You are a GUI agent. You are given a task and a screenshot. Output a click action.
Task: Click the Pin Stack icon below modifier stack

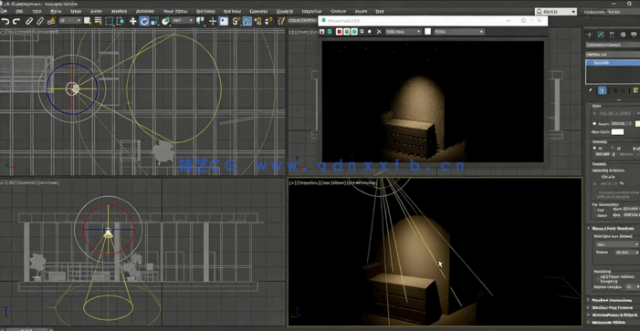tap(590, 90)
